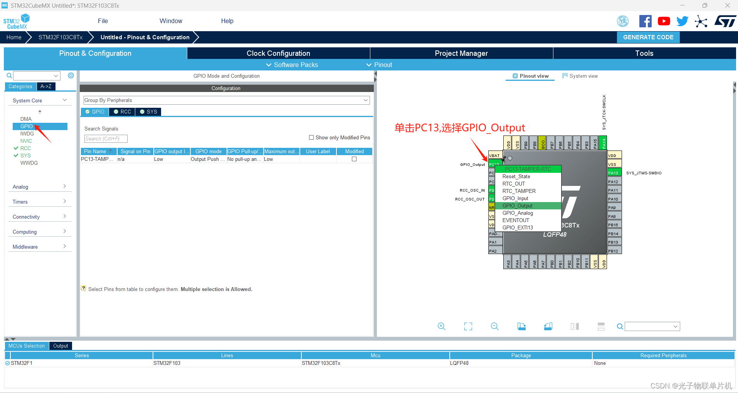Click the 10-year anniversary badge icon

tap(623, 21)
